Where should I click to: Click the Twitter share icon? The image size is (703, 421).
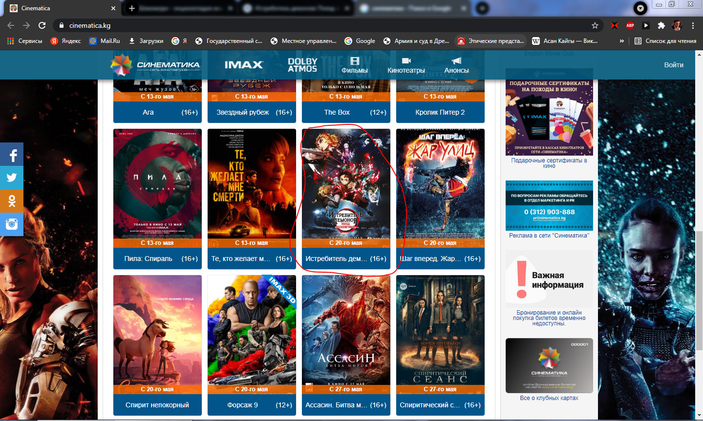[x=12, y=178]
